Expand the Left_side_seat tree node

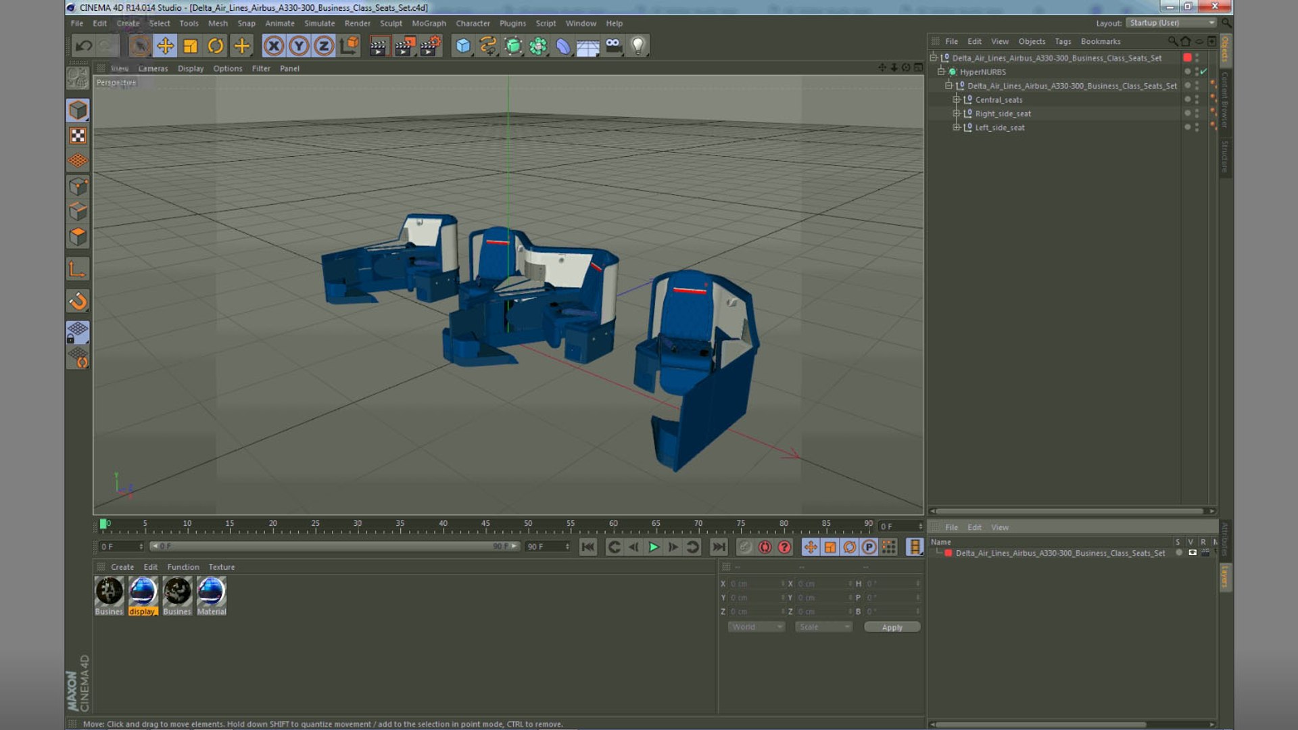[956, 127]
